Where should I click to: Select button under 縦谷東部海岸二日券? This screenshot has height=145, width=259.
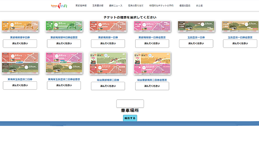(108, 86)
